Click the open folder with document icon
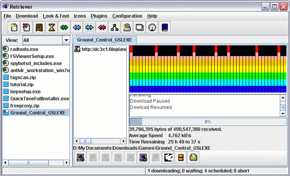This screenshot has height=176, width=290. click(x=193, y=158)
